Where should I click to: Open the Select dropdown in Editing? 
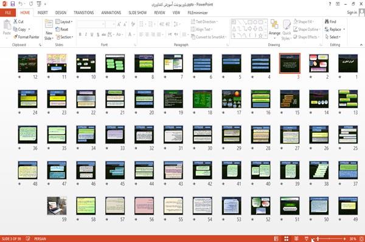point(333,37)
